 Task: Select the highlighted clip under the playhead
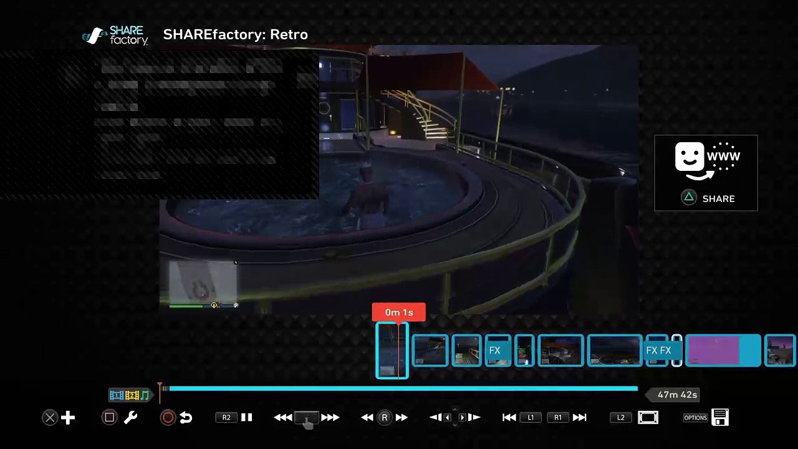coord(392,350)
